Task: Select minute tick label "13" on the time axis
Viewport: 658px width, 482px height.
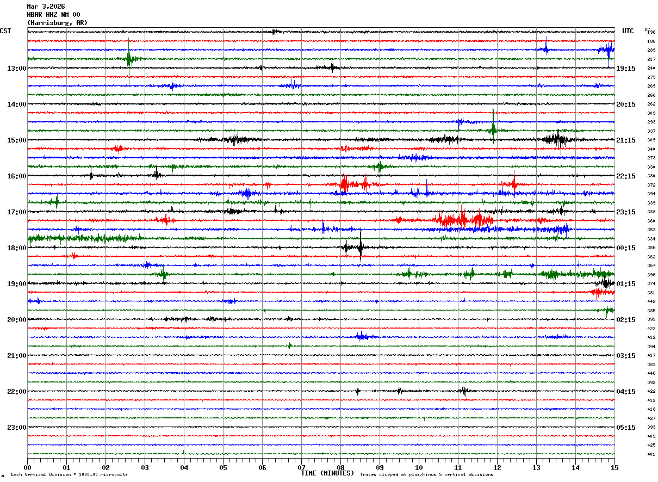Action: (x=536, y=467)
